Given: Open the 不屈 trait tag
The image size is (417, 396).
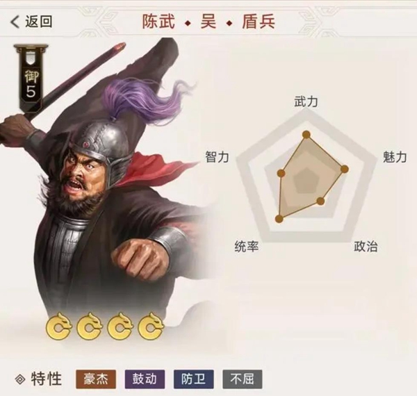Looking at the screenshot, I should pyautogui.click(x=243, y=379).
